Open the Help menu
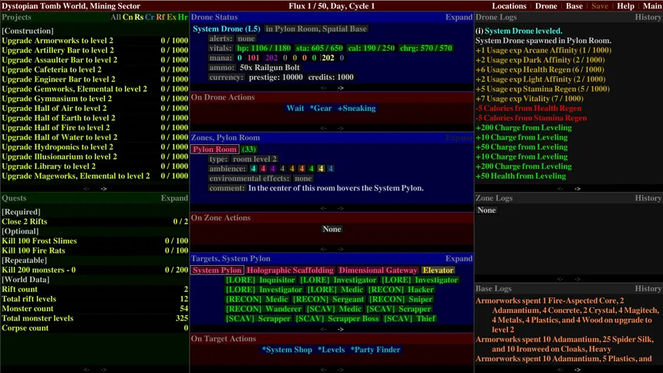 [x=625, y=6]
